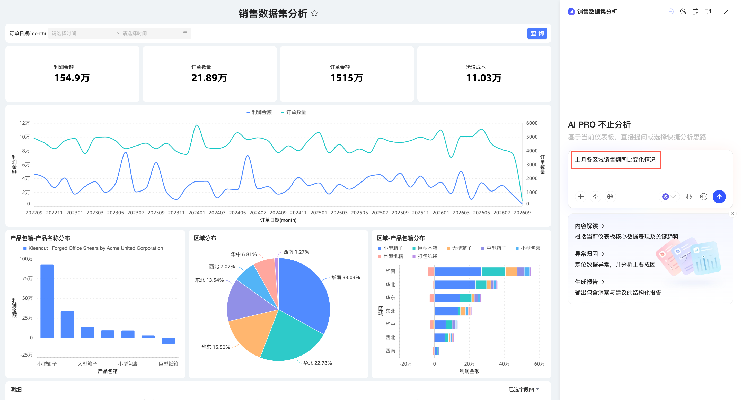
Task: Click the 订单金额 1515万 KPI card
Action: 347,74
